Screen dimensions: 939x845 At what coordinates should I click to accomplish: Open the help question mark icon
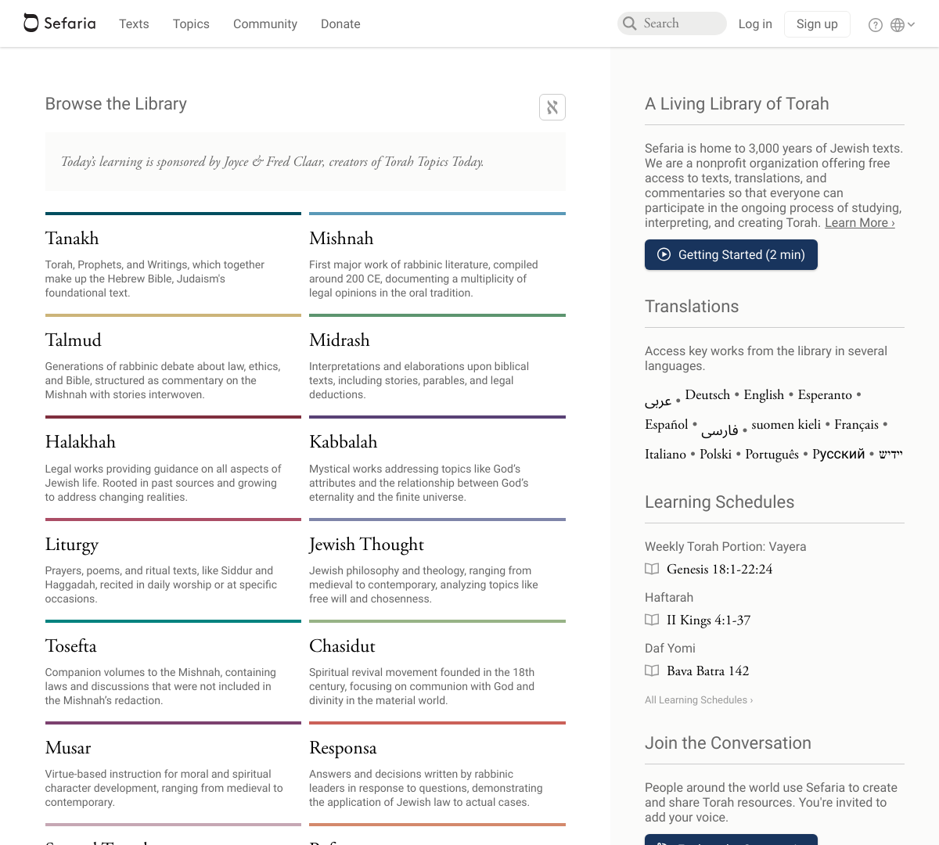876,25
